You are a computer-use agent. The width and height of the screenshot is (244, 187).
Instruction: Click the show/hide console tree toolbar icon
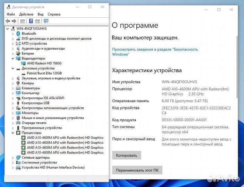coord(23,21)
